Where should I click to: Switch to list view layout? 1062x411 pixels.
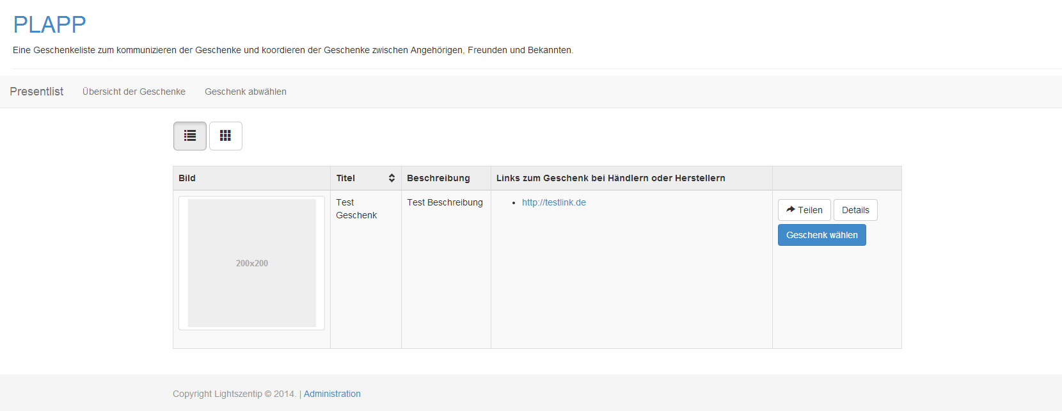point(190,136)
